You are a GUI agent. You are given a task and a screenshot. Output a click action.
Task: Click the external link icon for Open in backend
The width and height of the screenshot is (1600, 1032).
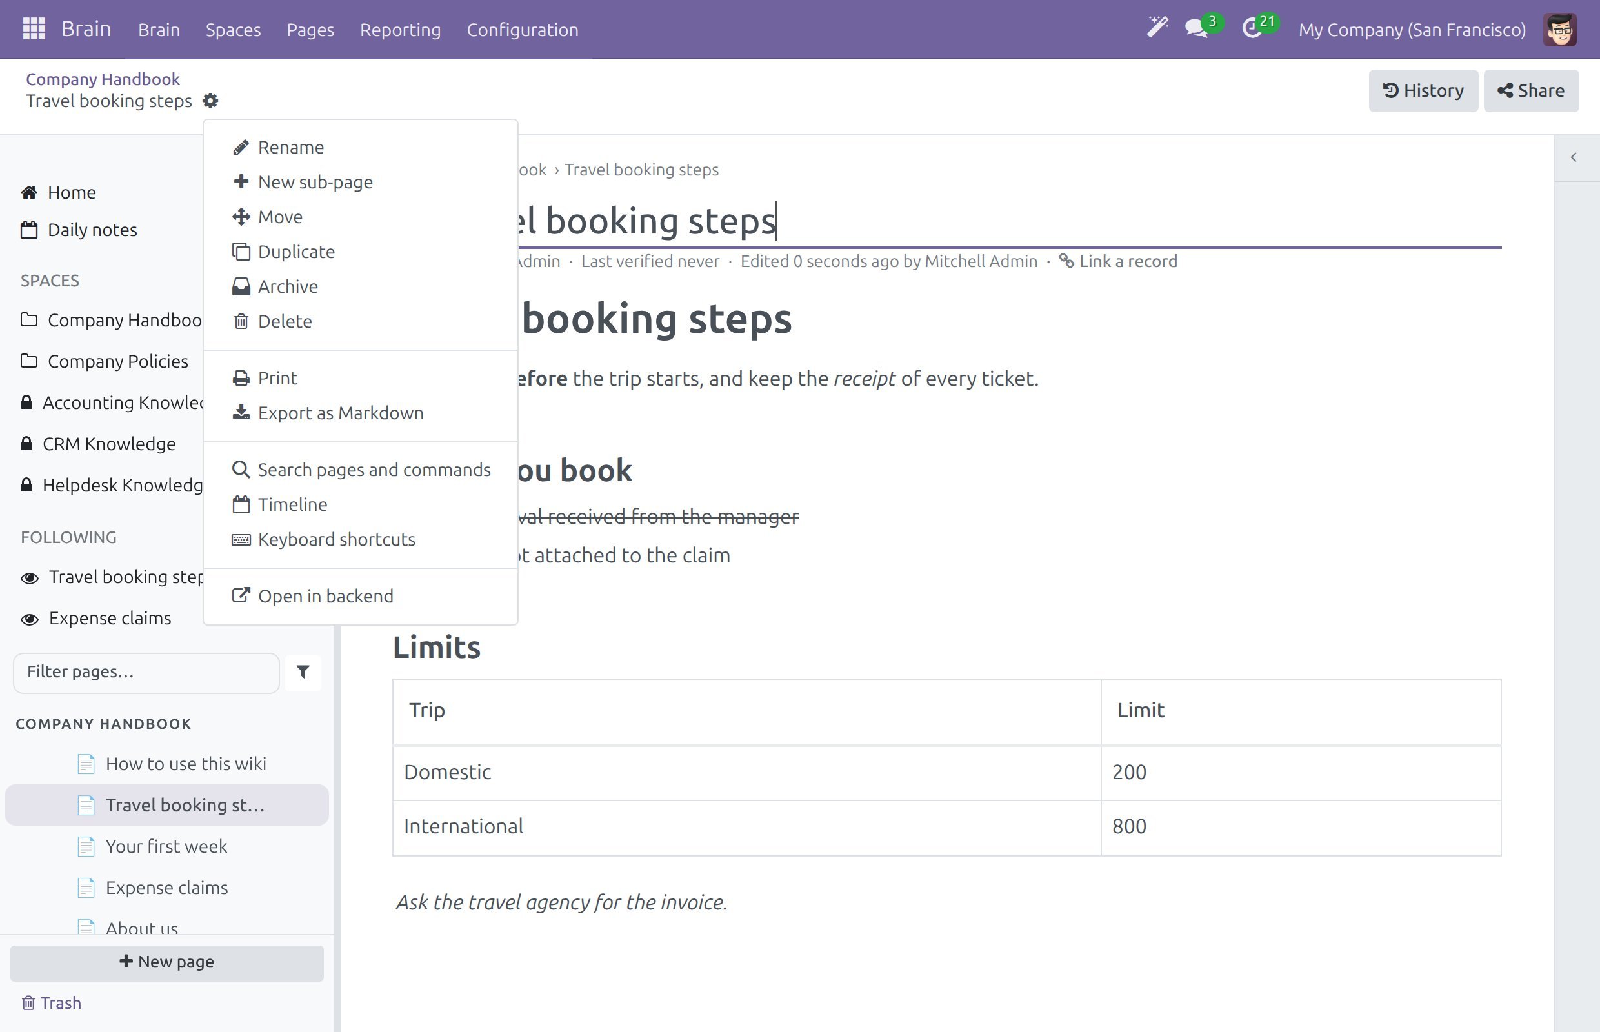[241, 595]
